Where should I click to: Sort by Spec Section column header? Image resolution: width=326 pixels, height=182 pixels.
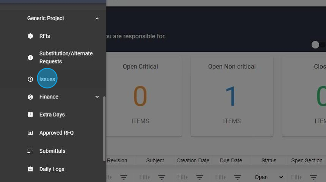(307, 160)
